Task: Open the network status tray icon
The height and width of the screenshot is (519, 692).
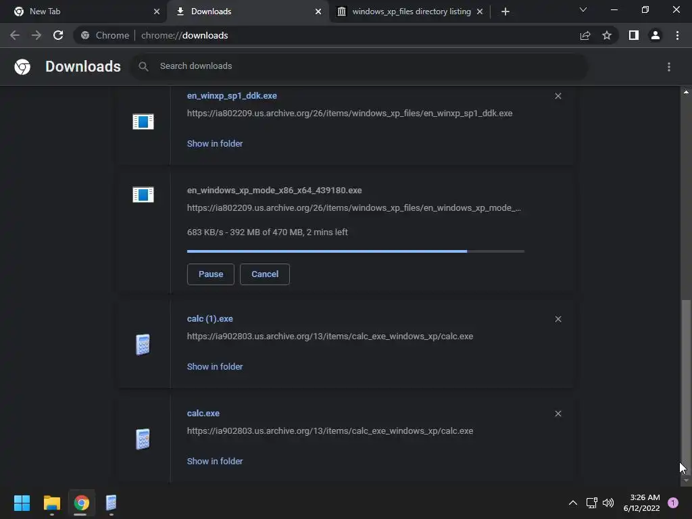Action: click(591, 503)
